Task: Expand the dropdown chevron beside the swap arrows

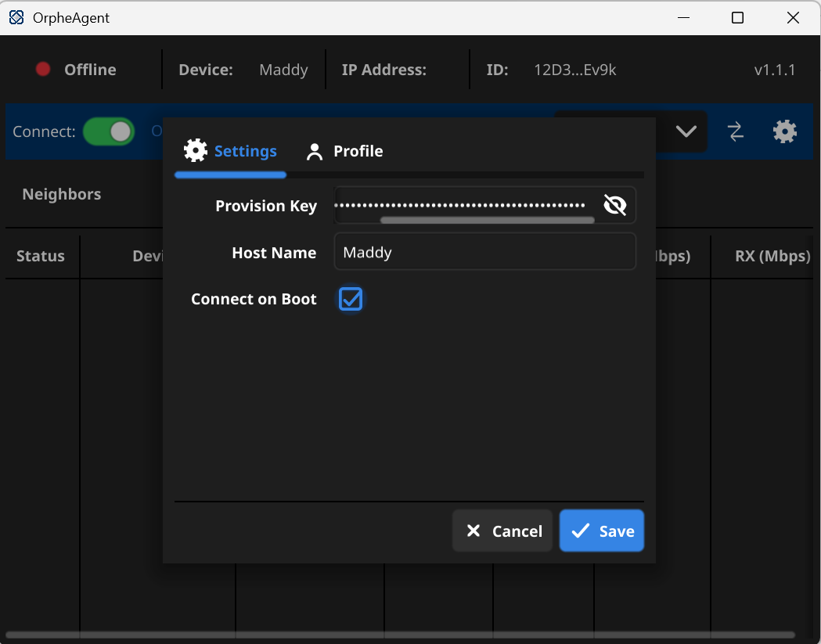Action: (686, 131)
